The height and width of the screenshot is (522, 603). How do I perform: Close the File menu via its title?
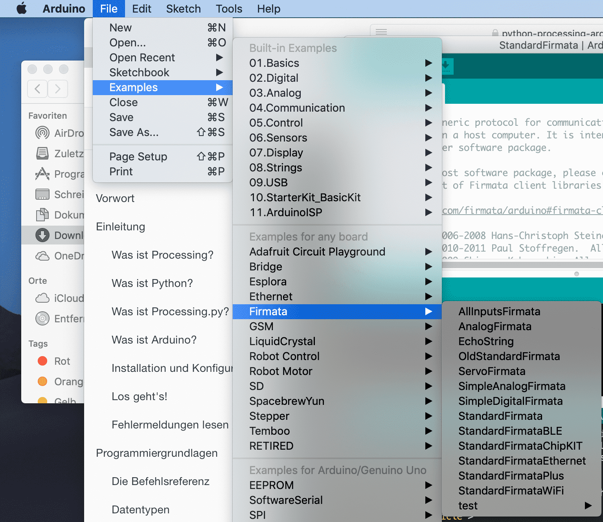point(109,9)
